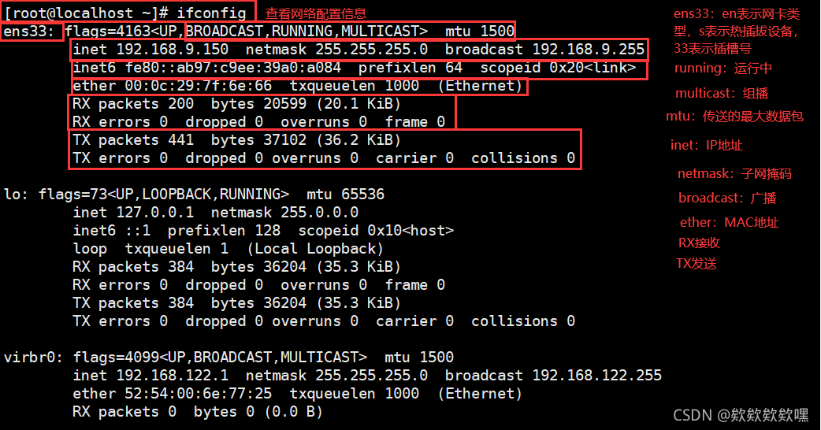Select the virbr0: interface name

(x=33, y=358)
